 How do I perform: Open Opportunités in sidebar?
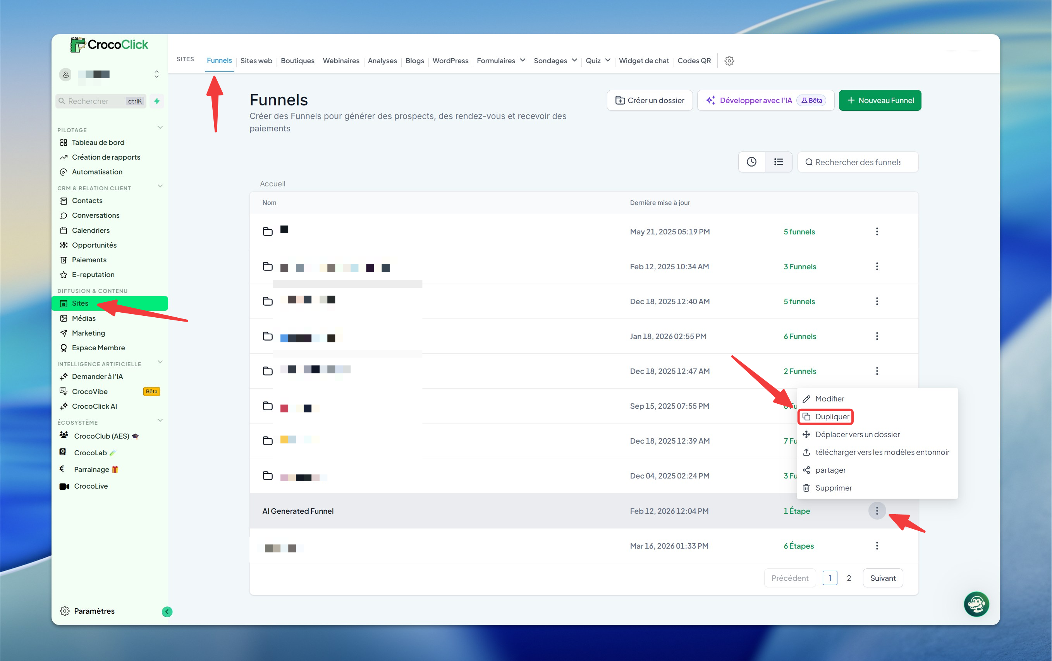94,245
